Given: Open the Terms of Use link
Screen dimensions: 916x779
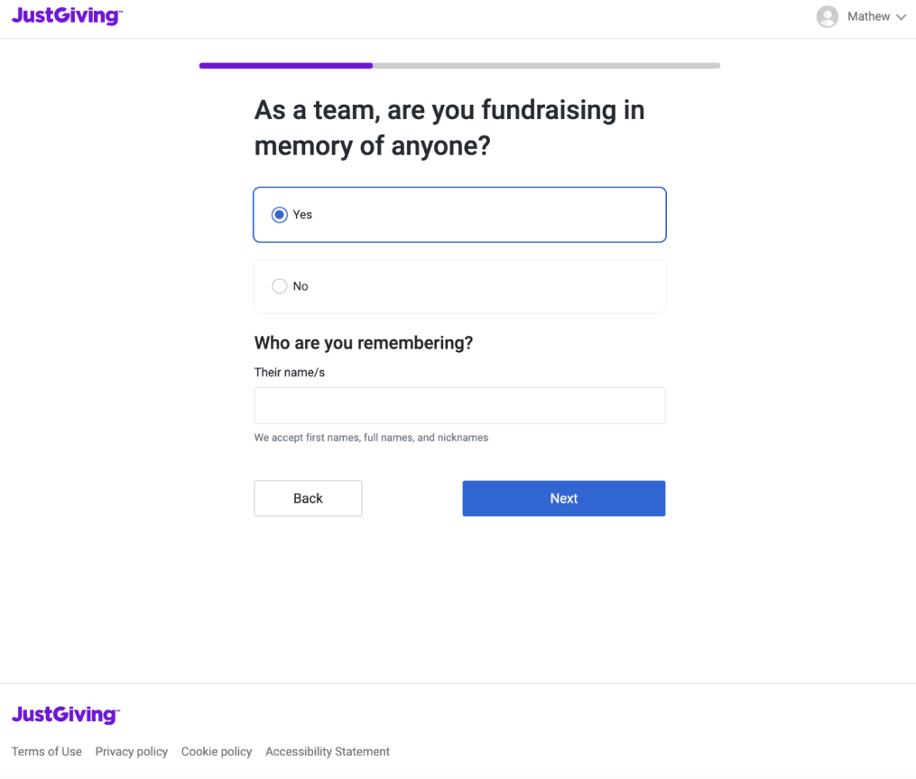Looking at the screenshot, I should click(x=46, y=751).
